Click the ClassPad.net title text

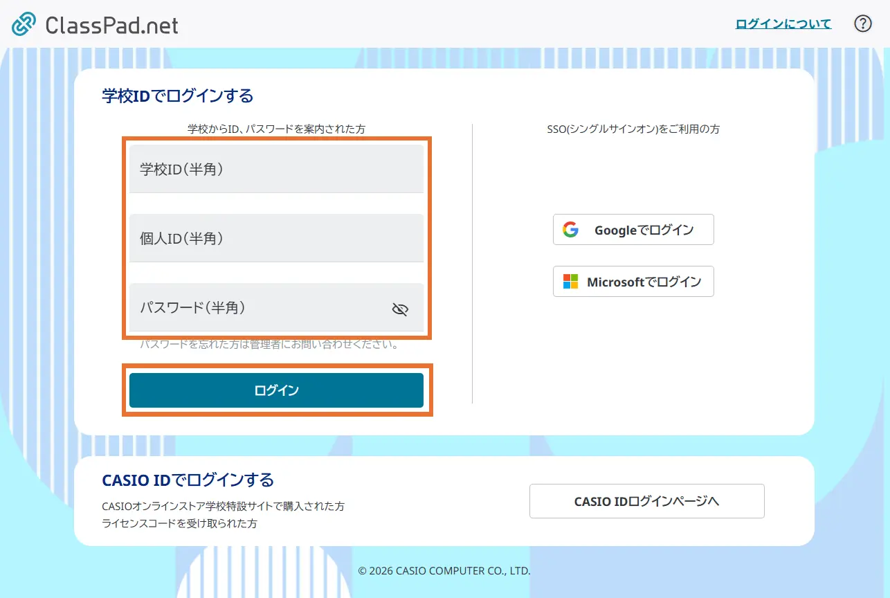(x=112, y=25)
